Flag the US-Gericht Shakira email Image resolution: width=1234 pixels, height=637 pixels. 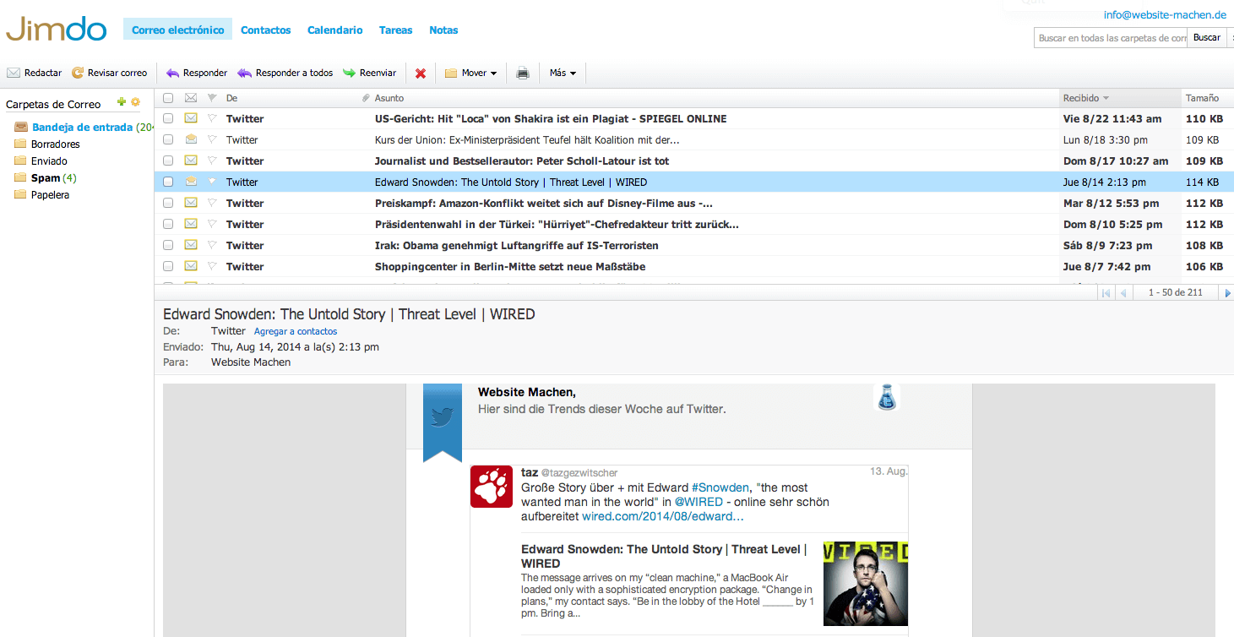(212, 118)
